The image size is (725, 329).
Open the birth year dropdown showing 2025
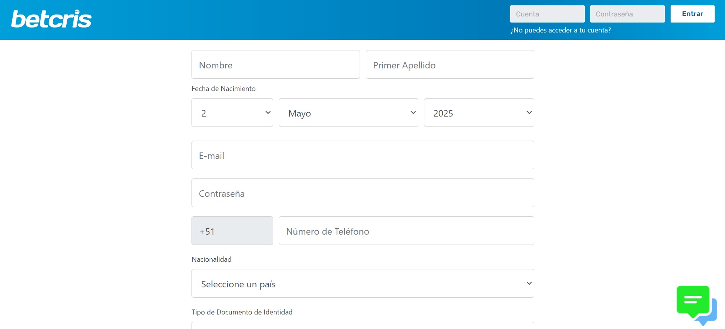(x=479, y=113)
